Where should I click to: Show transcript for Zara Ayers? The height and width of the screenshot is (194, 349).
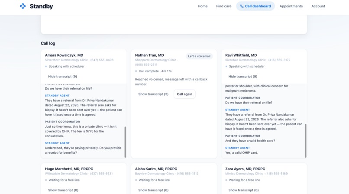pyautogui.click(x=243, y=190)
